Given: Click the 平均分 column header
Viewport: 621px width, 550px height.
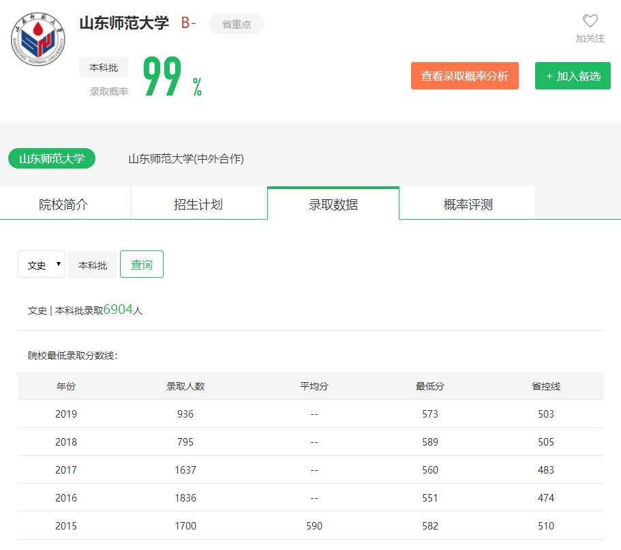Looking at the screenshot, I should coord(314,386).
